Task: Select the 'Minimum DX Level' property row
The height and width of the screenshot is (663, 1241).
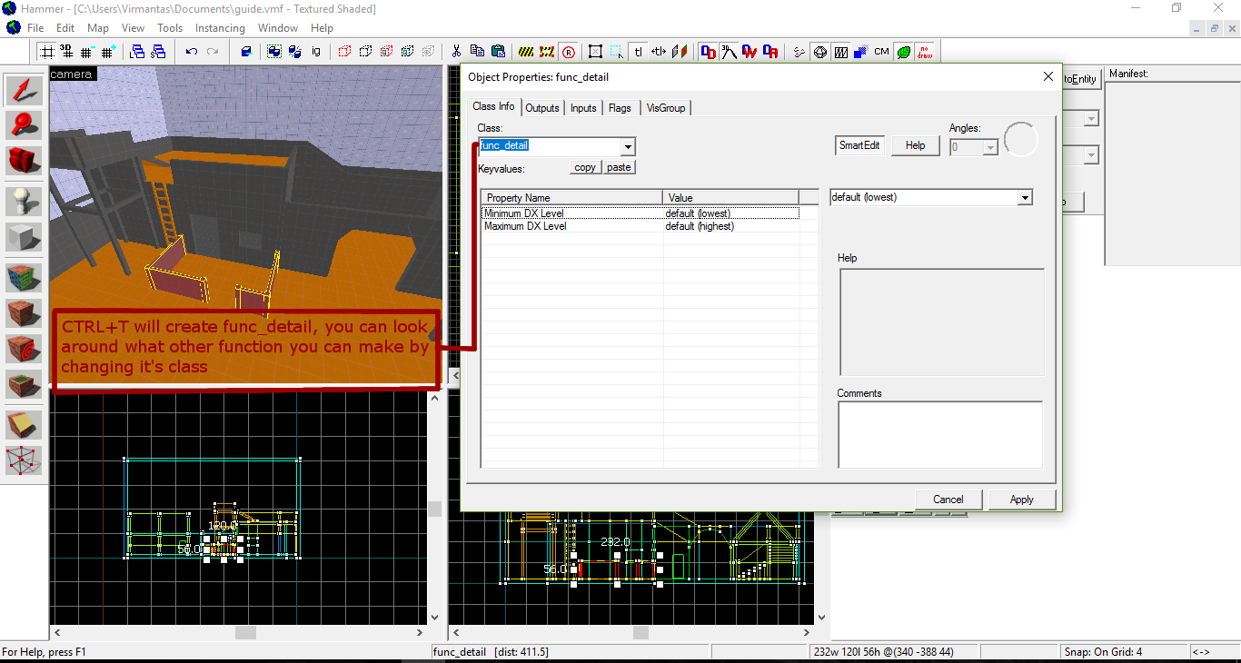Action: [x=640, y=213]
